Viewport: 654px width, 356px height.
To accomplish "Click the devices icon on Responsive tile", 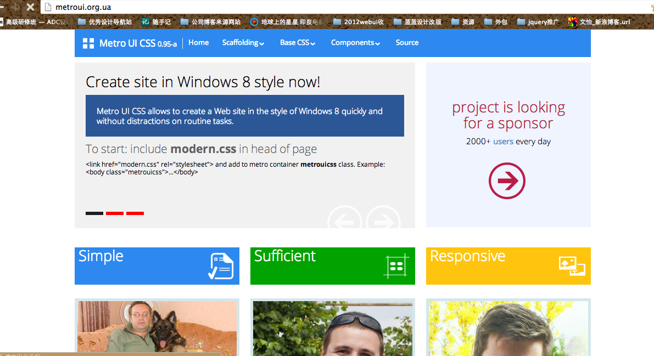I will pos(572,265).
